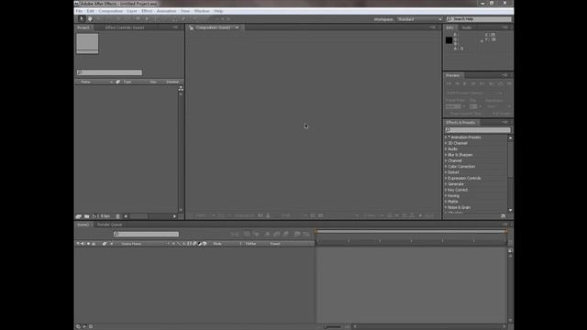Click the Effects & Presets search field
This screenshot has height=330, width=587.
478,130
